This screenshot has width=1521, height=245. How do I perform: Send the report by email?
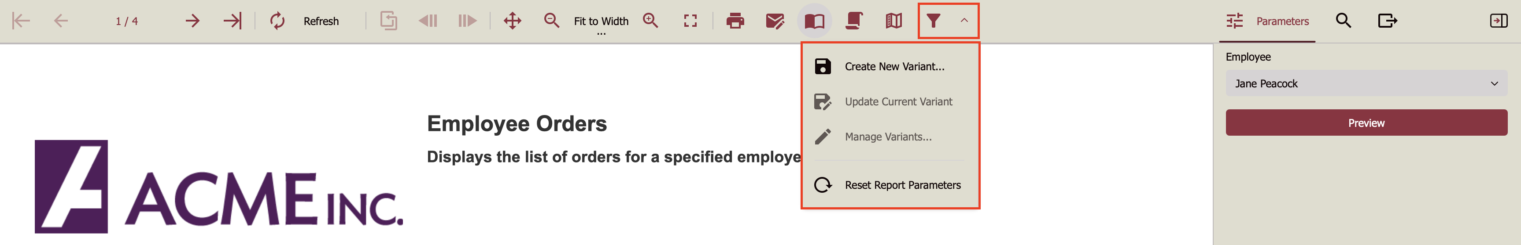775,21
